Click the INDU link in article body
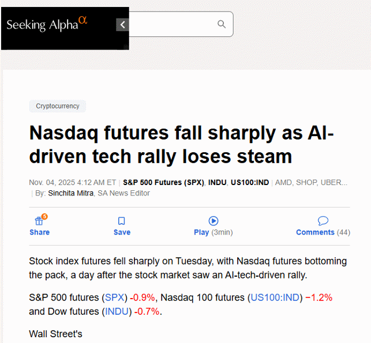Screen dimensions: 371x343 click(118, 311)
